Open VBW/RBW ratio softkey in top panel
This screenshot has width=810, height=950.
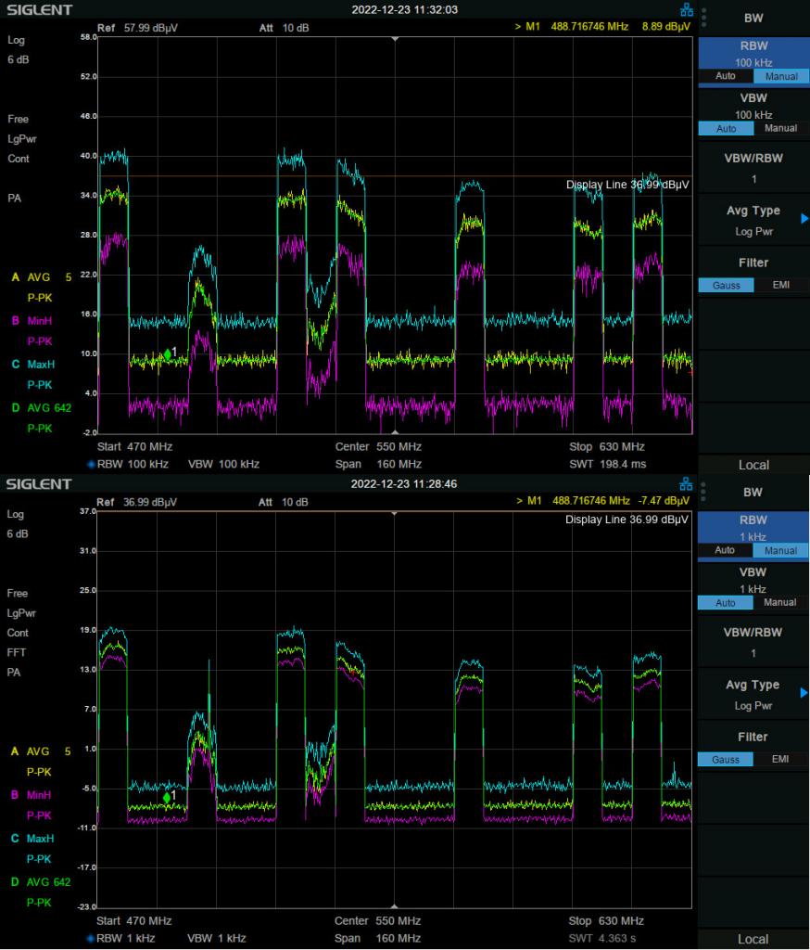pyautogui.click(x=753, y=168)
